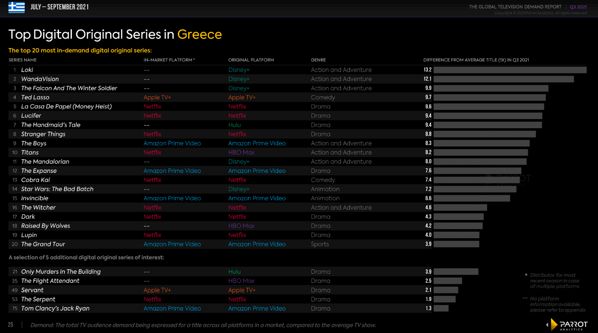Click the 'Stranger Things' series name
598x333 pixels.
(43, 134)
